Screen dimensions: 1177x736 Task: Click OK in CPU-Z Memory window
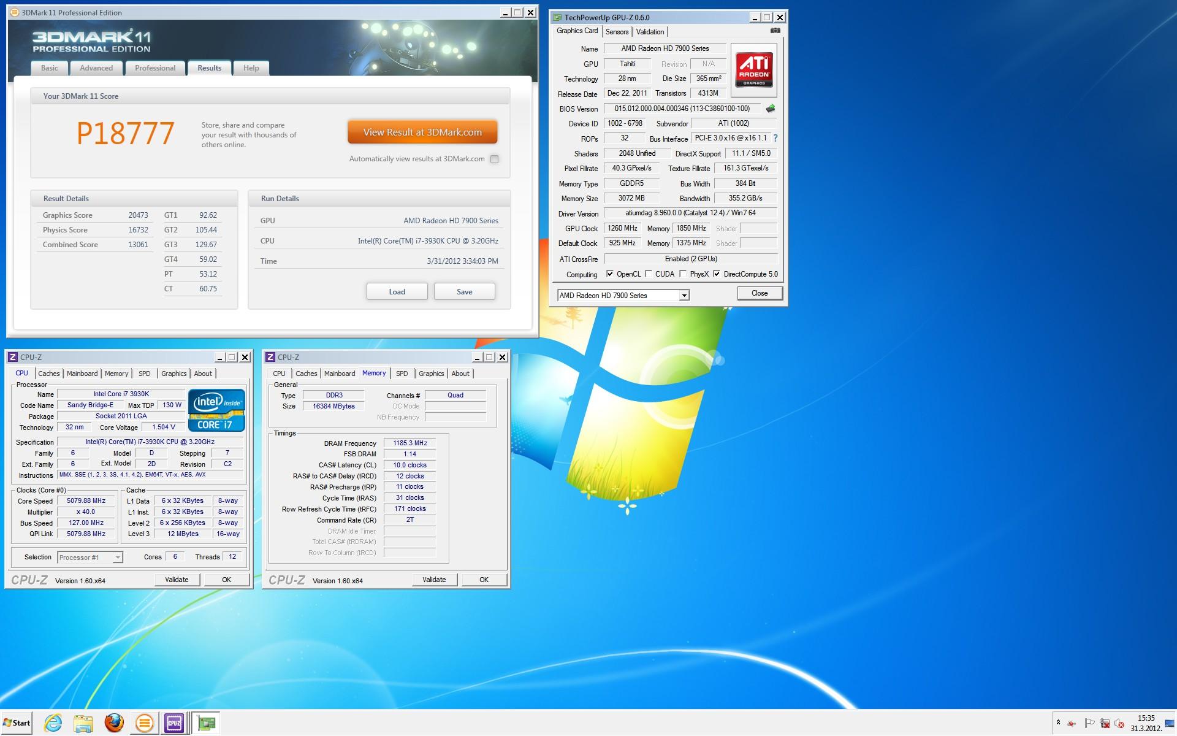(484, 580)
